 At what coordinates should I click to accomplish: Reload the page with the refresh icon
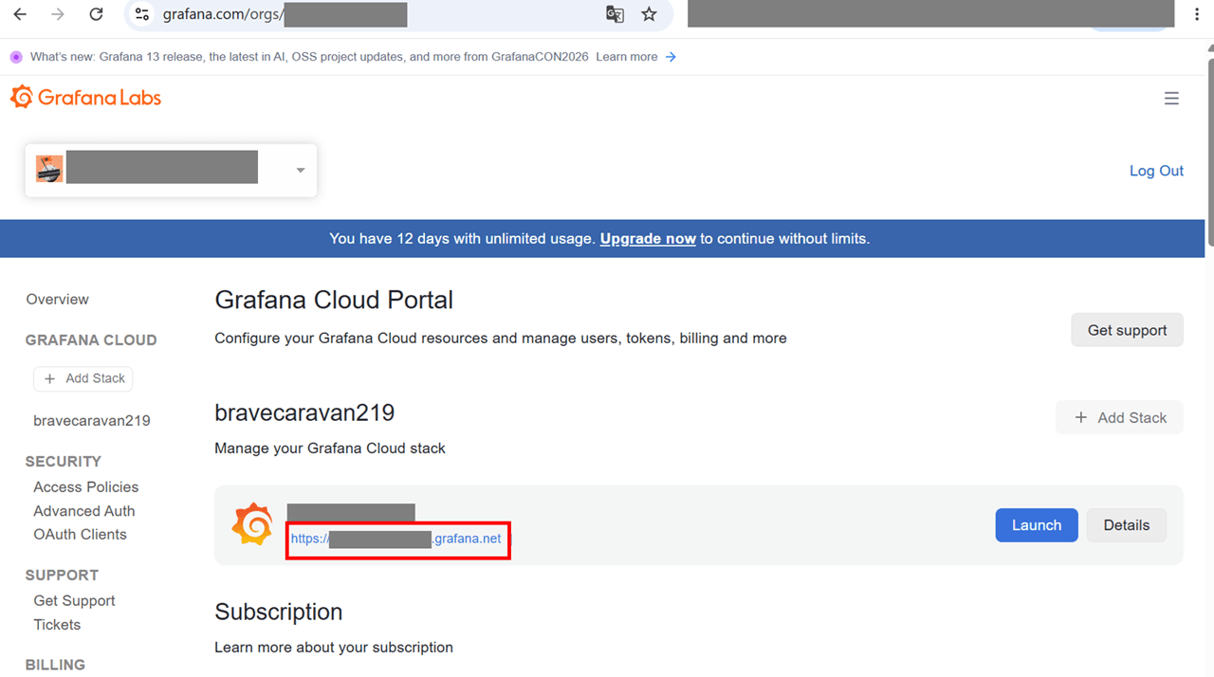96,14
